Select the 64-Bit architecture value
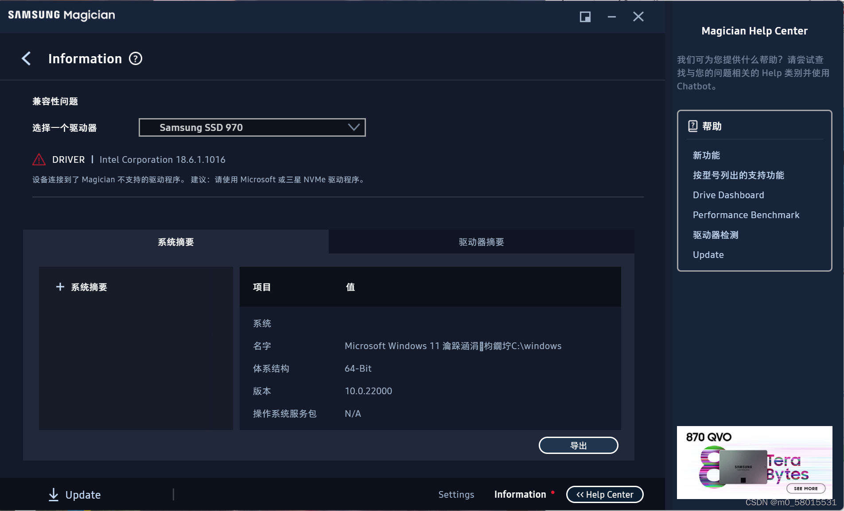This screenshot has width=844, height=511. coord(358,369)
